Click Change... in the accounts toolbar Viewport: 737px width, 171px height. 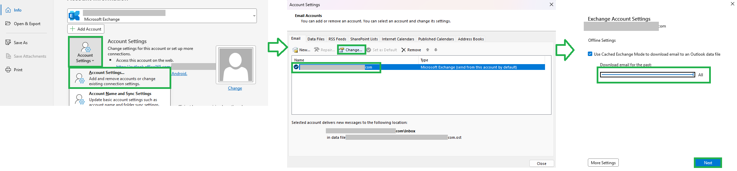[351, 50]
